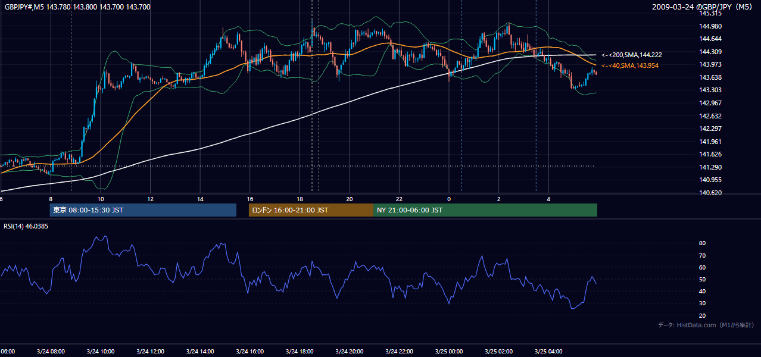
Task: Select the 200 SMA 144.222 label
Action: (x=632, y=55)
